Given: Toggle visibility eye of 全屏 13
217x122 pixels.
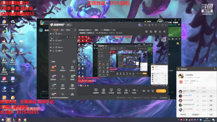Looking at the screenshot, I should [51, 51].
